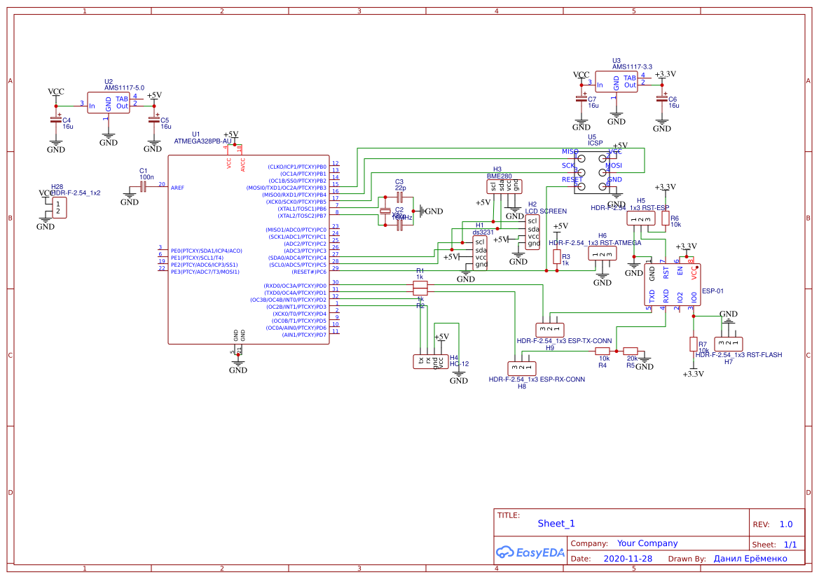Select the ATMEGA328PB-AU microcontroller symbol
The image size is (819, 579).
(248, 249)
